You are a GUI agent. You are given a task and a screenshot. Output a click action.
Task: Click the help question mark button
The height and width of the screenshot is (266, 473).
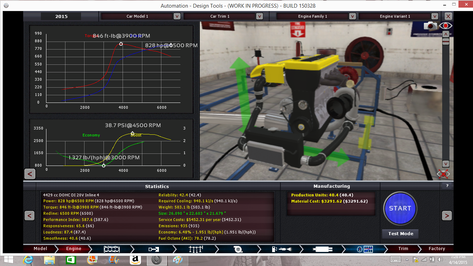click(447, 186)
